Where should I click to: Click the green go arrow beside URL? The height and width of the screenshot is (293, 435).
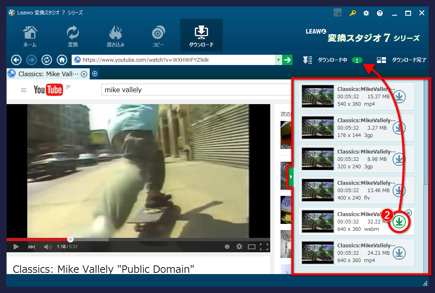(288, 60)
